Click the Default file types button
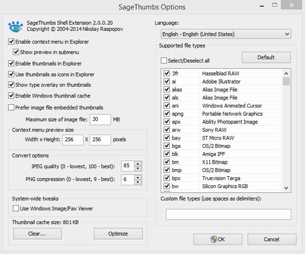 [266, 57]
